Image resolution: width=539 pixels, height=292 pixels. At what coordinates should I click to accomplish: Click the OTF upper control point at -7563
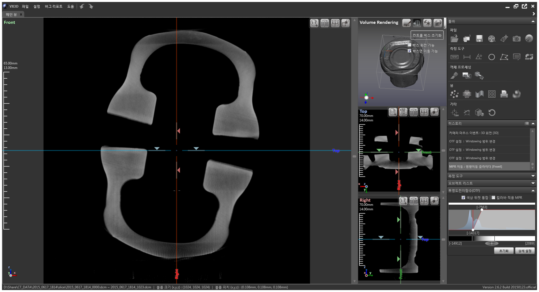482,210
